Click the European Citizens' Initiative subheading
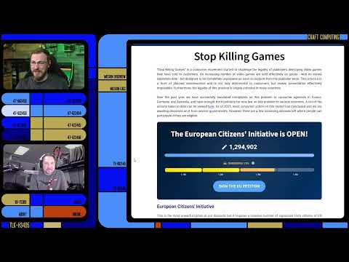 pyautogui.click(x=185, y=207)
